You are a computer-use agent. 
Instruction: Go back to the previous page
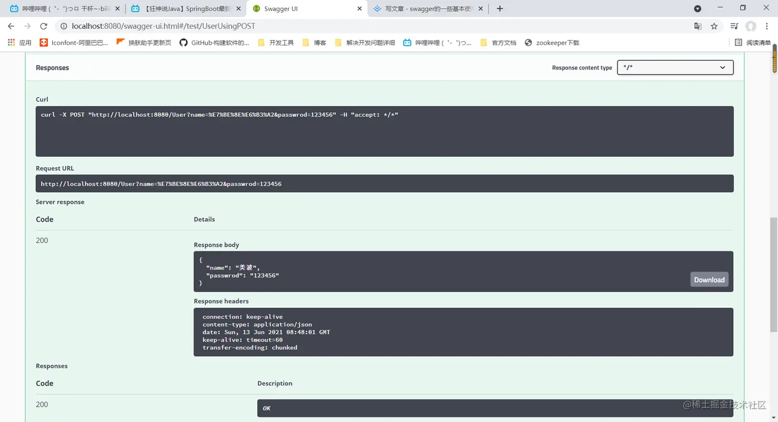(11, 26)
